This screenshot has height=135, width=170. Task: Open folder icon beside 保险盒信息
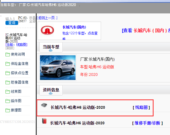tap(8, 64)
